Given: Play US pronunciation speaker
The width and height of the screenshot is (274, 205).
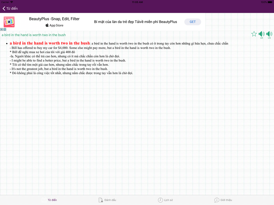Looking at the screenshot, I should pyautogui.click(x=269, y=34).
